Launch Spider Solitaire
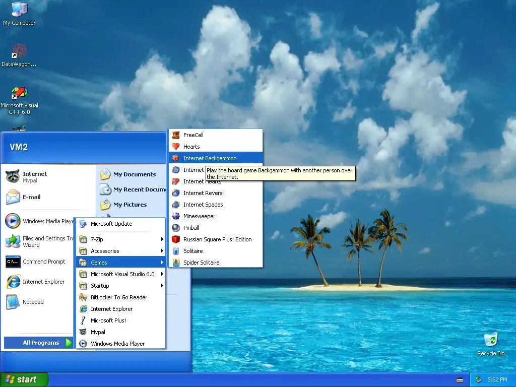Image resolution: width=516 pixels, height=387 pixels. pyautogui.click(x=216, y=262)
